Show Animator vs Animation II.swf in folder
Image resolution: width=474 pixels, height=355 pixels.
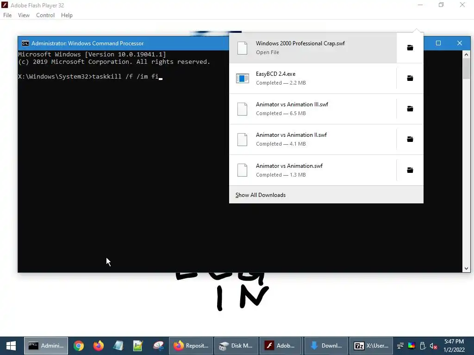point(410,139)
